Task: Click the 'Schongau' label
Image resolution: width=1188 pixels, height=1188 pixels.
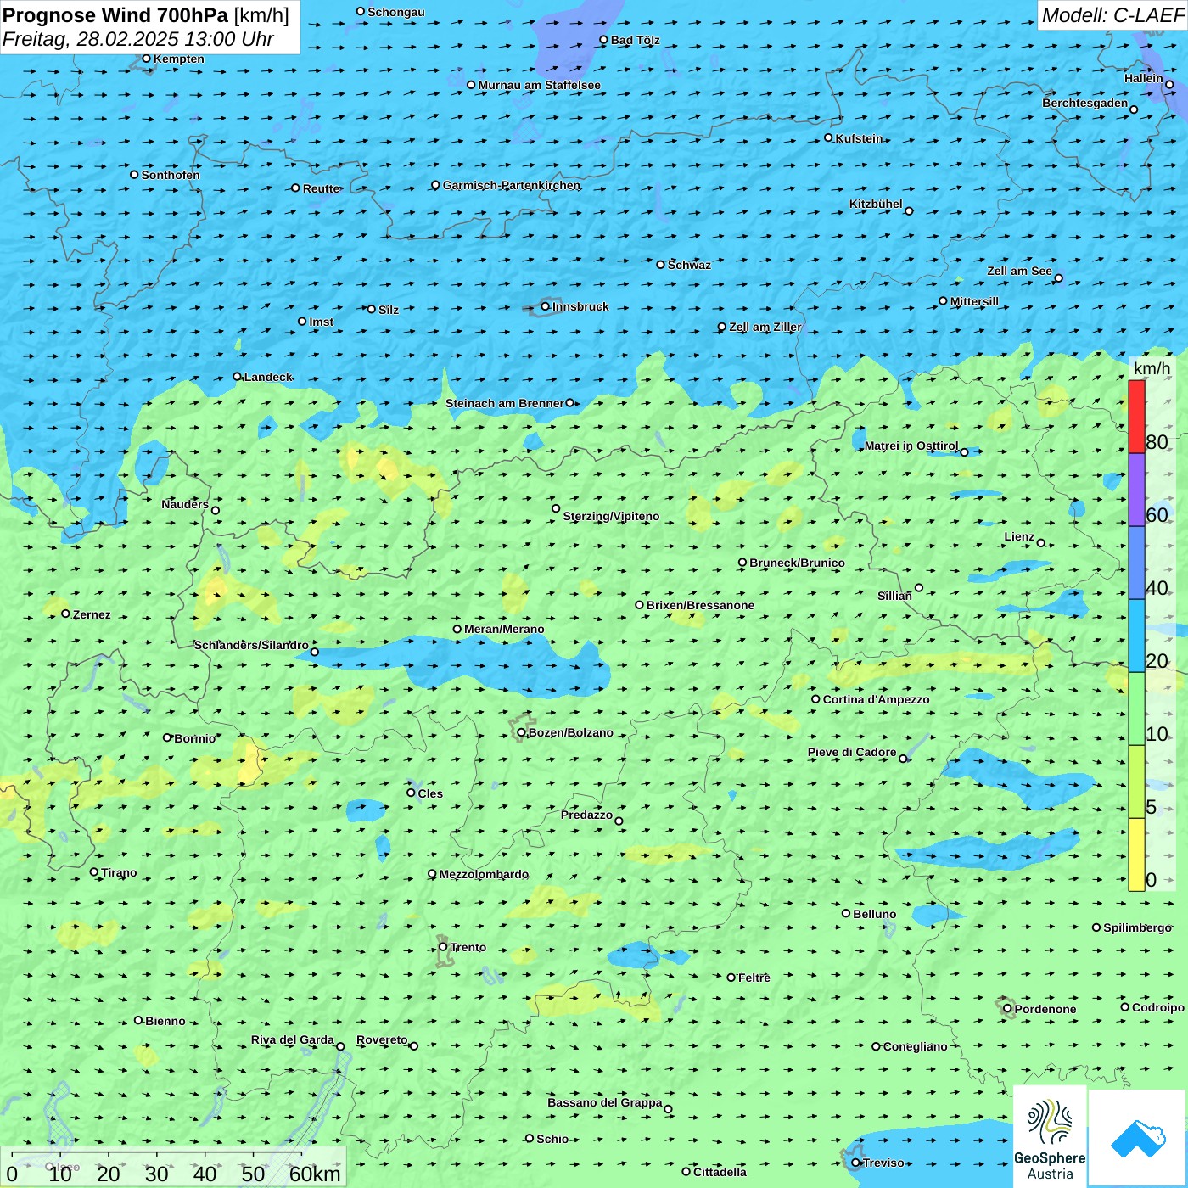Action: 395,12
